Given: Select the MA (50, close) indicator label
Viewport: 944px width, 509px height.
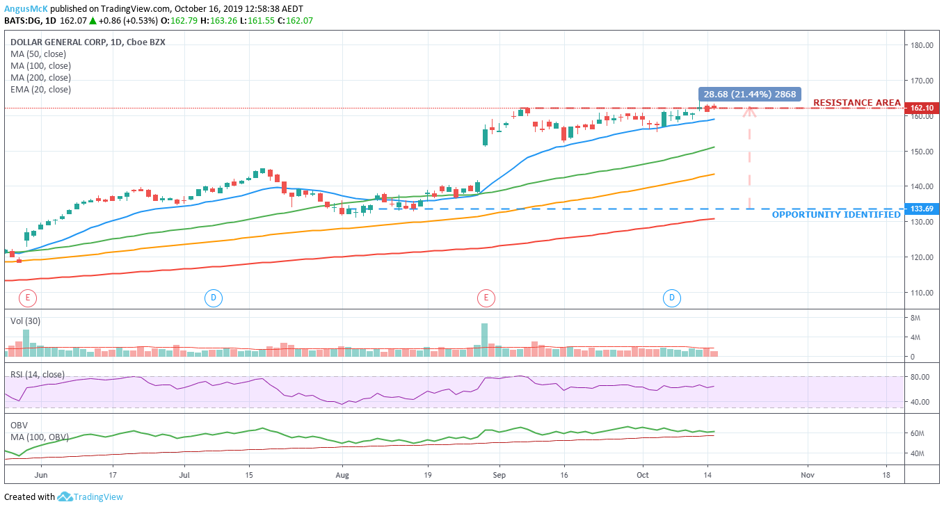Looking at the screenshot, I should click(38, 54).
